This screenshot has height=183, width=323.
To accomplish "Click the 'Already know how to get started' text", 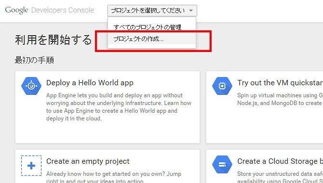I will [x=114, y=177].
